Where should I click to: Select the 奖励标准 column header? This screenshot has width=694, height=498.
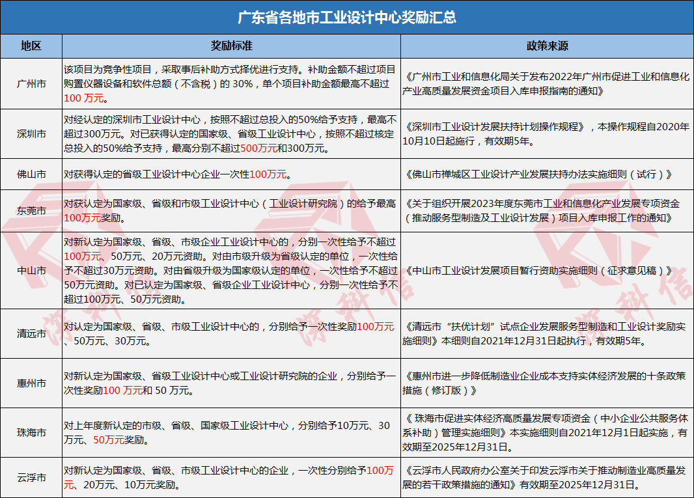click(232, 46)
